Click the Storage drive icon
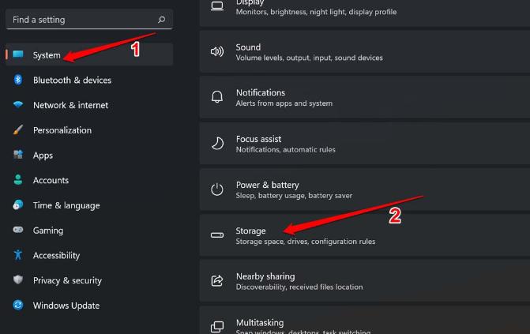 click(217, 235)
